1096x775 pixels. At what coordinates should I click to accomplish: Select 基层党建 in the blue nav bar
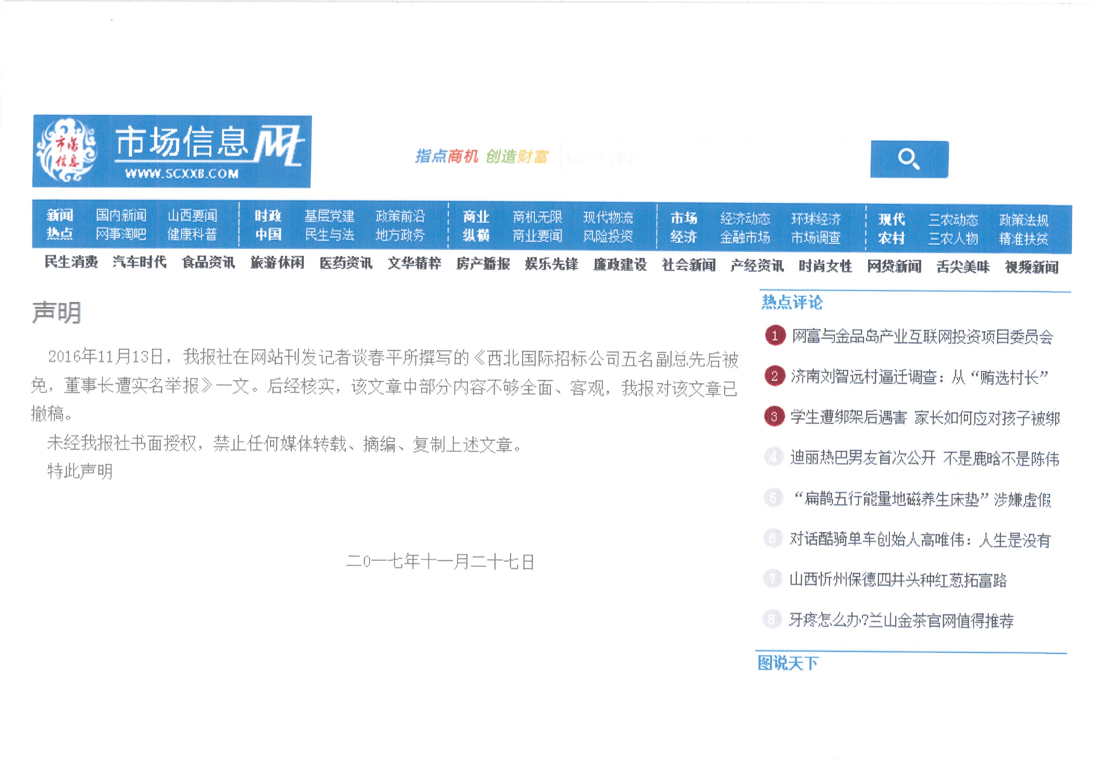click(330, 216)
